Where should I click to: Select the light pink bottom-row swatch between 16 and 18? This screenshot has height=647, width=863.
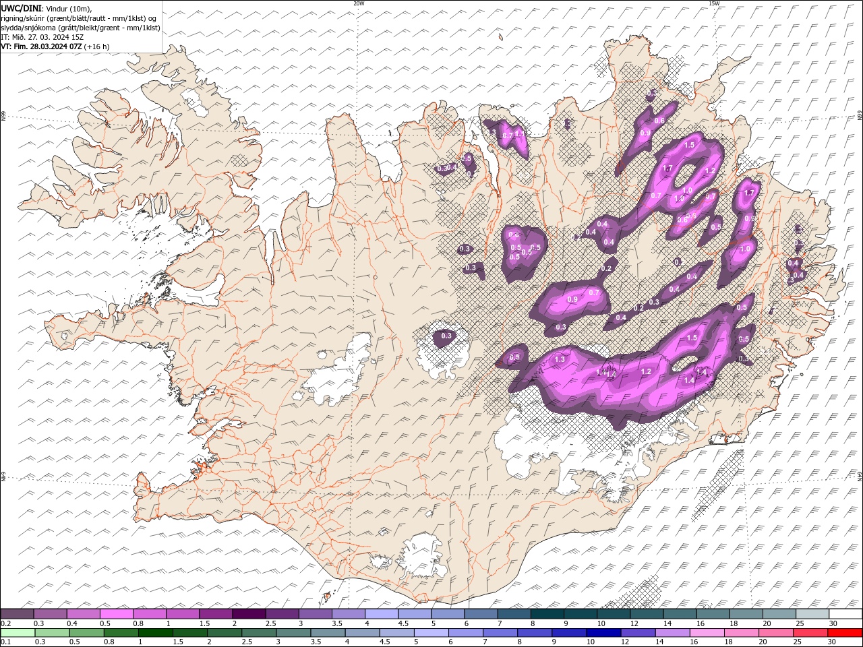(x=707, y=633)
